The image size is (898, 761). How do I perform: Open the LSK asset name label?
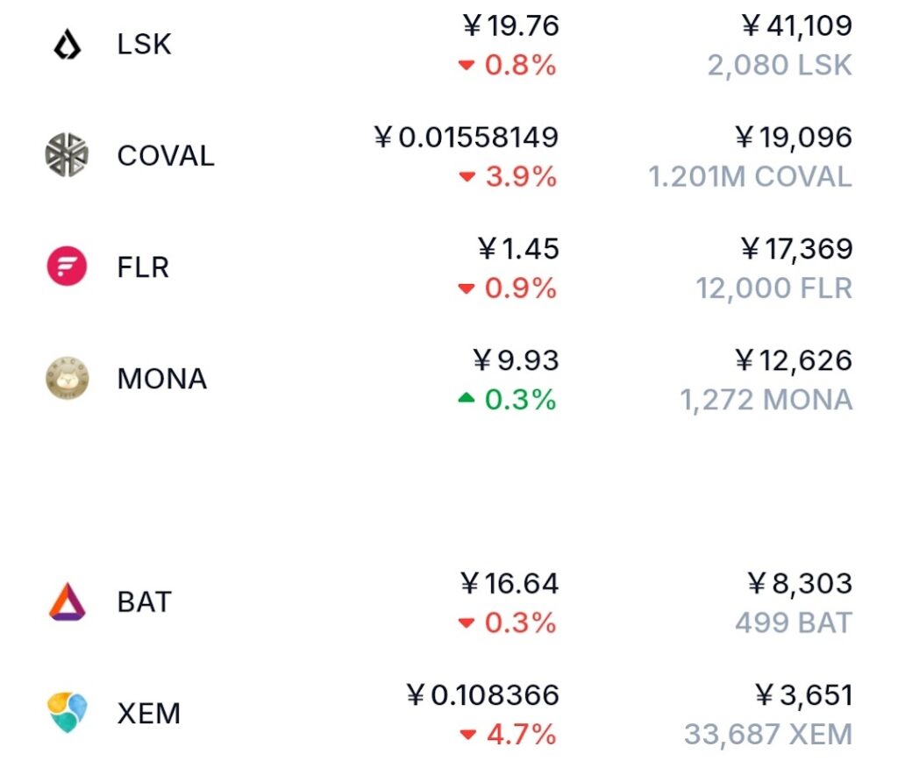[x=145, y=45]
